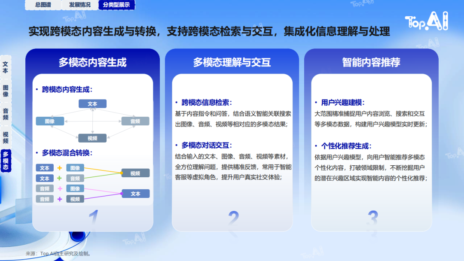Select the 分类型展示 tab
The height and width of the screenshot is (261, 464).
click(116, 5)
